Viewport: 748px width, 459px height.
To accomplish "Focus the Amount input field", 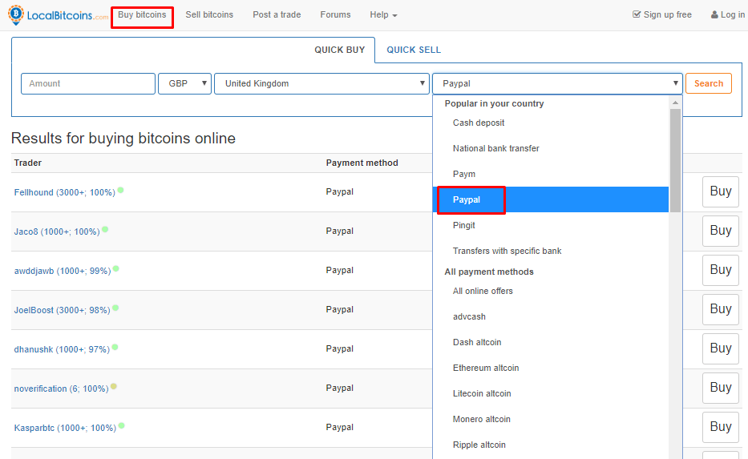I will [x=88, y=83].
